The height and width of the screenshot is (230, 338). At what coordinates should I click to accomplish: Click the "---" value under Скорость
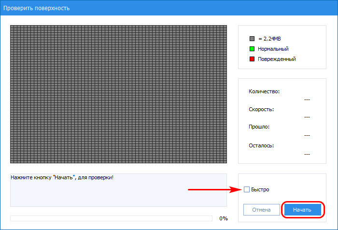[307, 117]
